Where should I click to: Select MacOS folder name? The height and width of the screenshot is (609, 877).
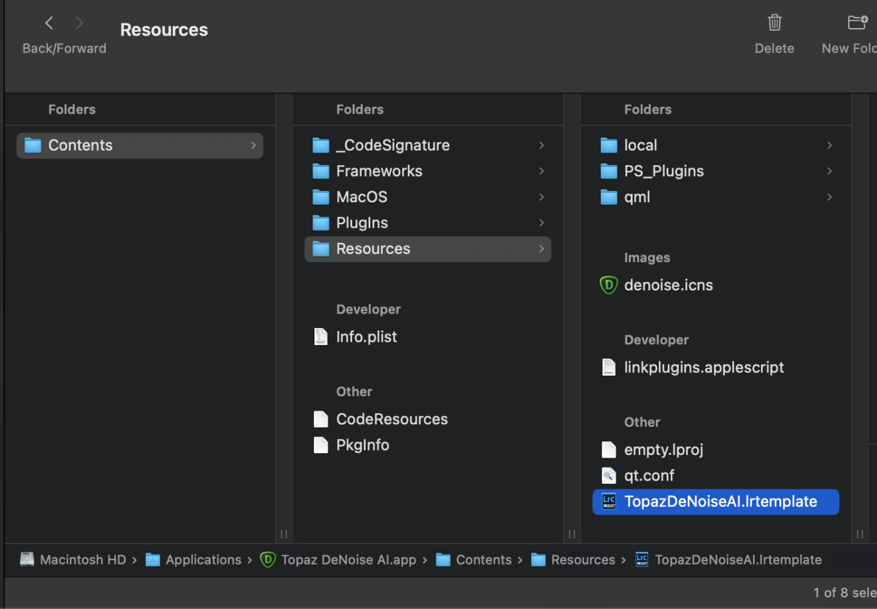click(x=361, y=197)
